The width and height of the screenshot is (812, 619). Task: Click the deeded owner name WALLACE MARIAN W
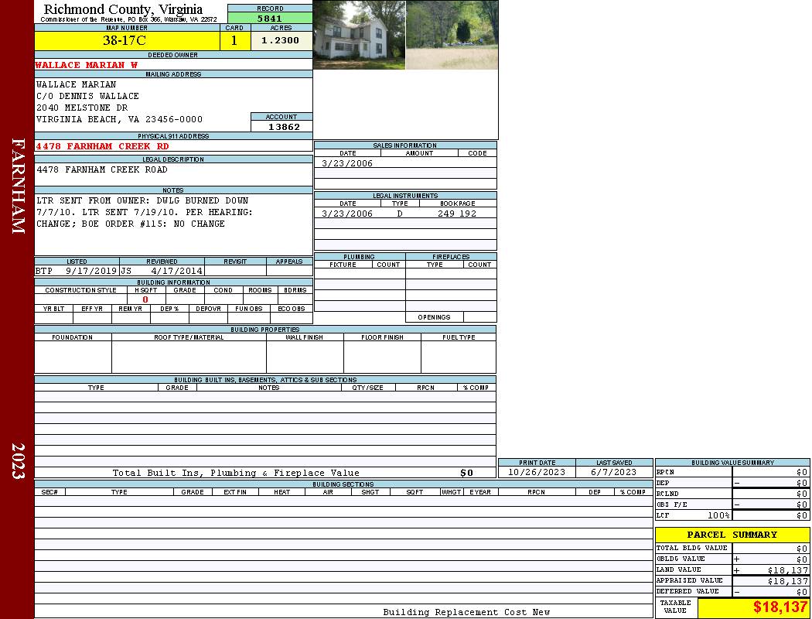[87, 65]
